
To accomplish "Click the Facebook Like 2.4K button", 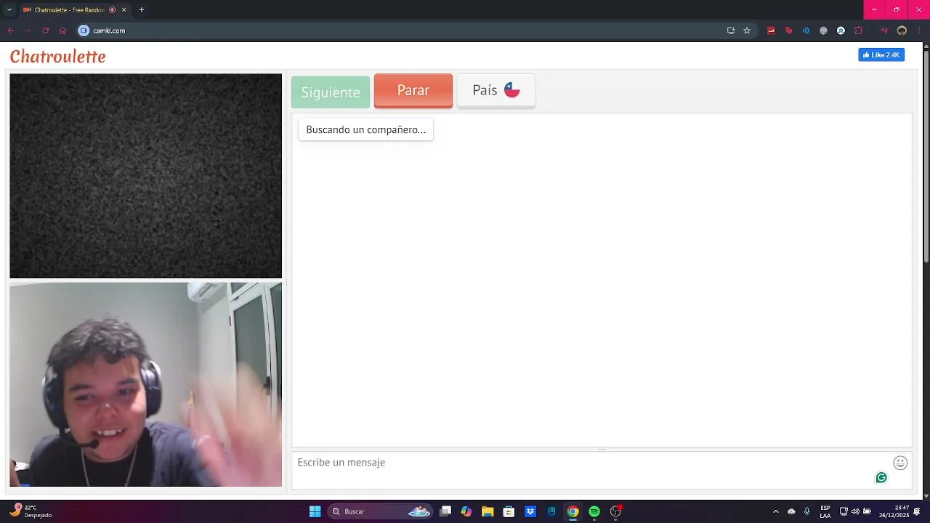I will 881,55.
